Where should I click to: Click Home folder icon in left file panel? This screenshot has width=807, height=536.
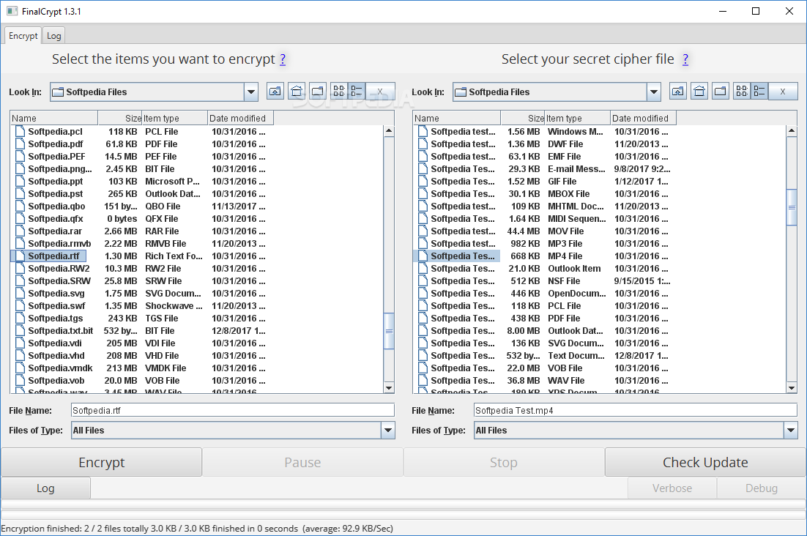pos(297,92)
